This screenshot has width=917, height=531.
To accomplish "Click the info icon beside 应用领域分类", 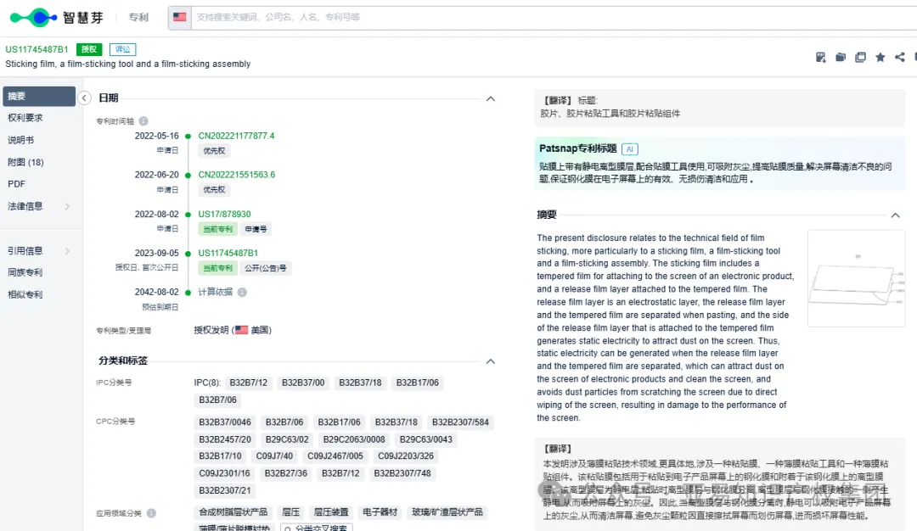I will click(x=153, y=512).
